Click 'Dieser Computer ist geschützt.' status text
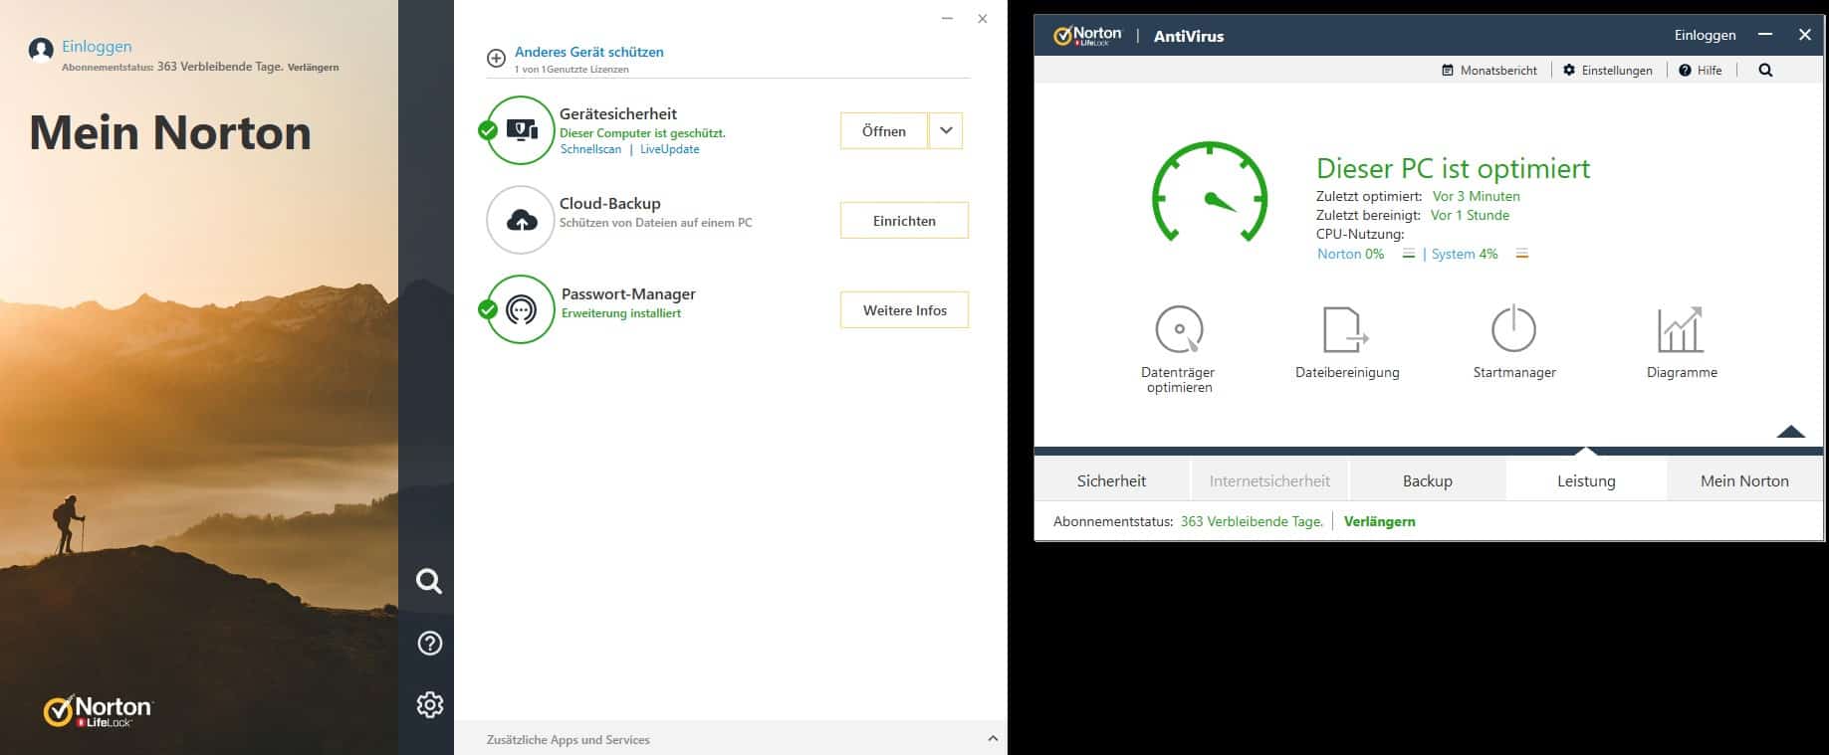Viewport: 1829px width, 755px height. point(642,133)
